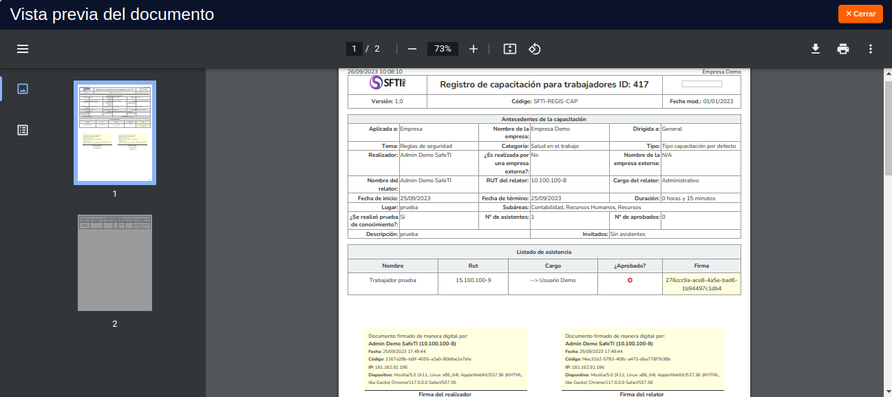This screenshot has width=892, height=397.
Task: Click 'Reglas de seguridad' tema value
Action: (426, 146)
